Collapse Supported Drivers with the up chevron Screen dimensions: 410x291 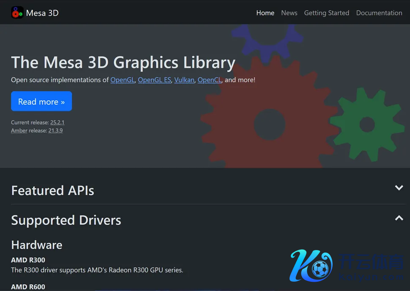[x=399, y=218]
